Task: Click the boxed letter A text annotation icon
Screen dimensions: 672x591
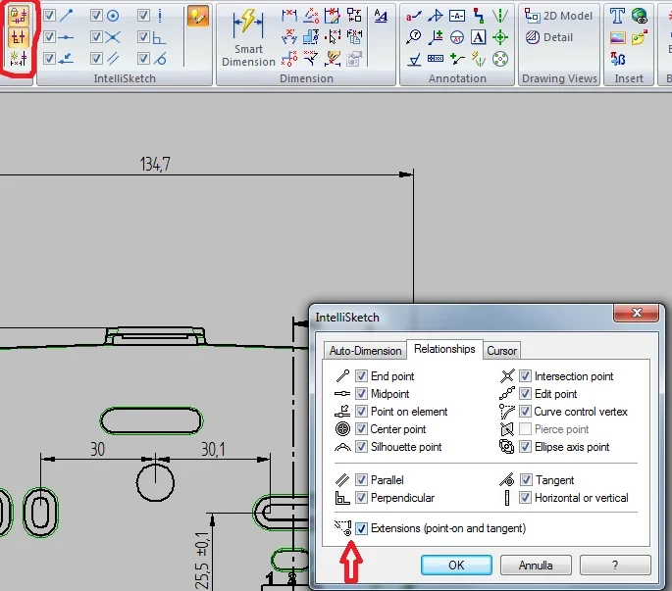Action: (479, 37)
